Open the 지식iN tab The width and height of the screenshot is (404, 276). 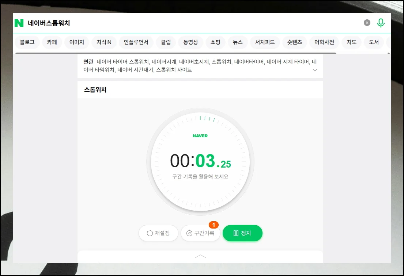104,42
